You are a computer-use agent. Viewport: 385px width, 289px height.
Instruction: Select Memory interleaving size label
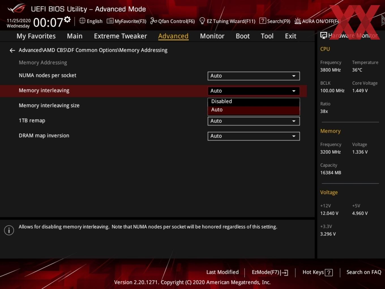click(49, 105)
